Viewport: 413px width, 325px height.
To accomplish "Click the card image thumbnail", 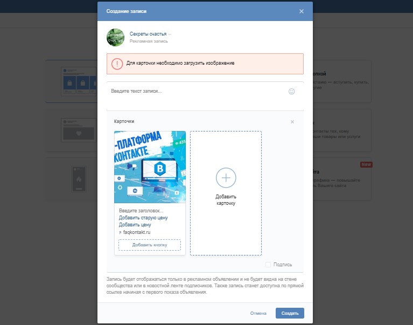I will 150,167.
